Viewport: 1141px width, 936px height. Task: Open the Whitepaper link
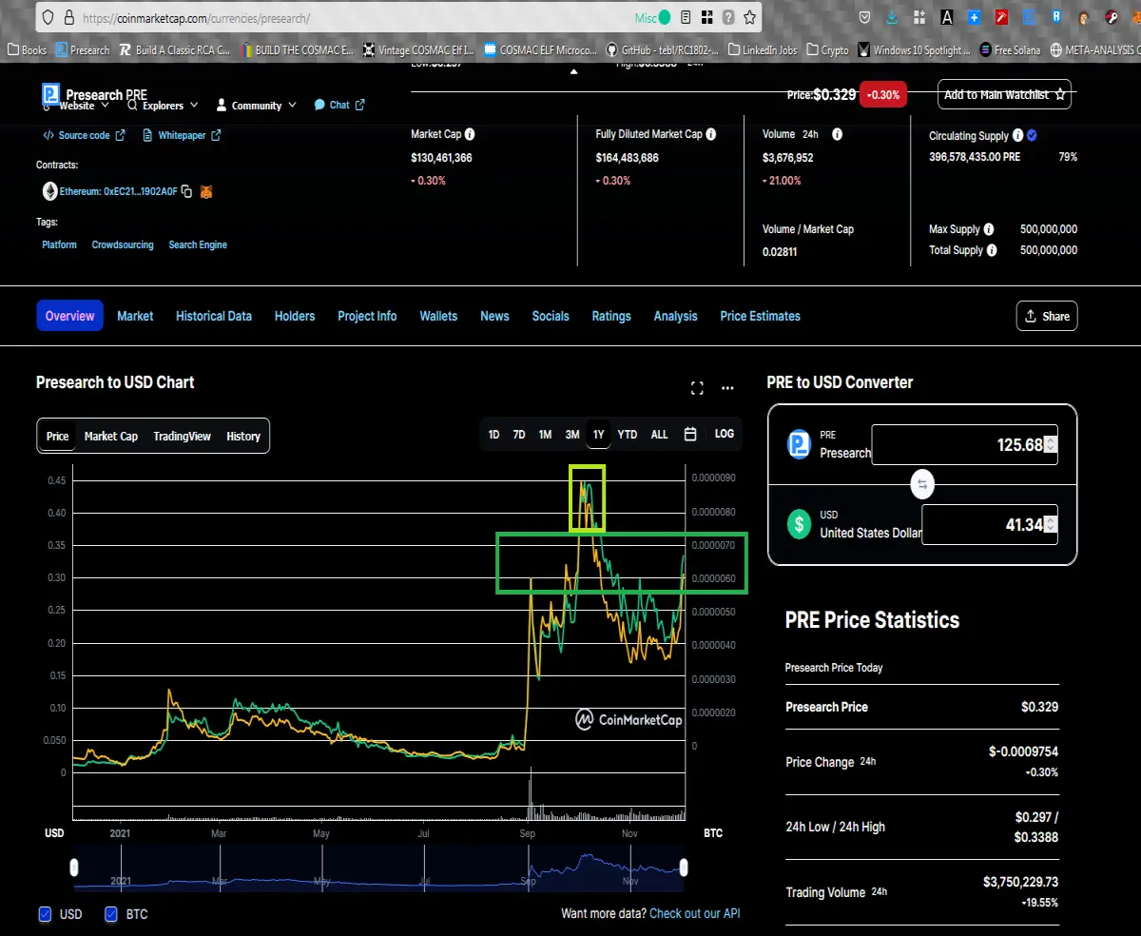(182, 135)
